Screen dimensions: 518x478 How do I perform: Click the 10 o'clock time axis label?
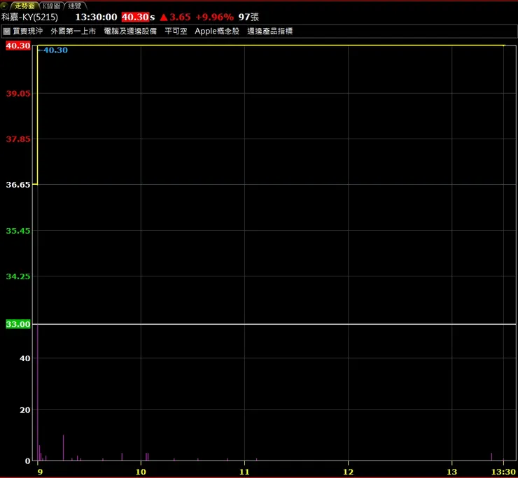pos(141,472)
